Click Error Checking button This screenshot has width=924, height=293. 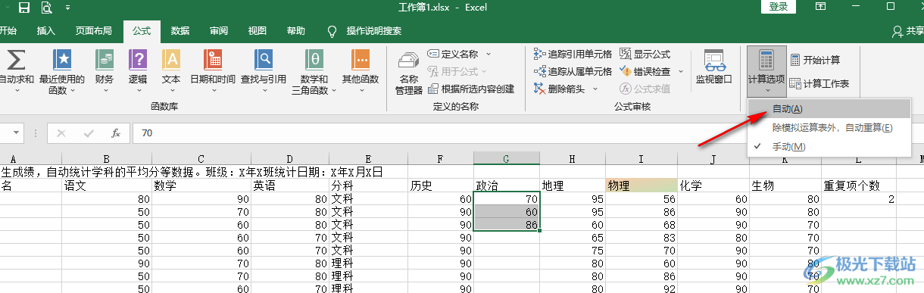pyautogui.click(x=645, y=71)
